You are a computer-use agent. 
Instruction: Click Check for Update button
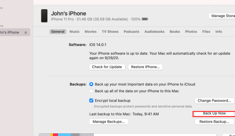click(x=107, y=67)
